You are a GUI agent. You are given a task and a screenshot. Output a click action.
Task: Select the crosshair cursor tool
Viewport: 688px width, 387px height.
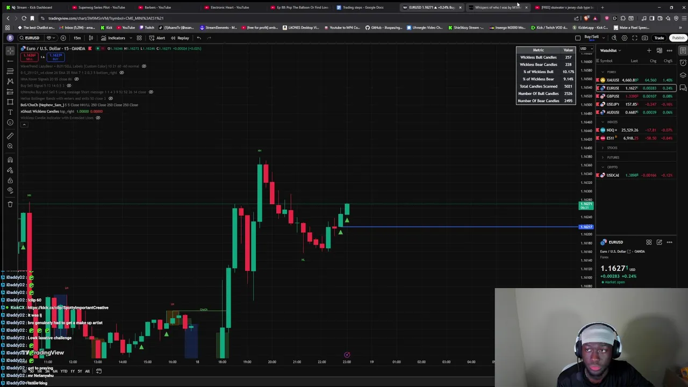pos(10,50)
